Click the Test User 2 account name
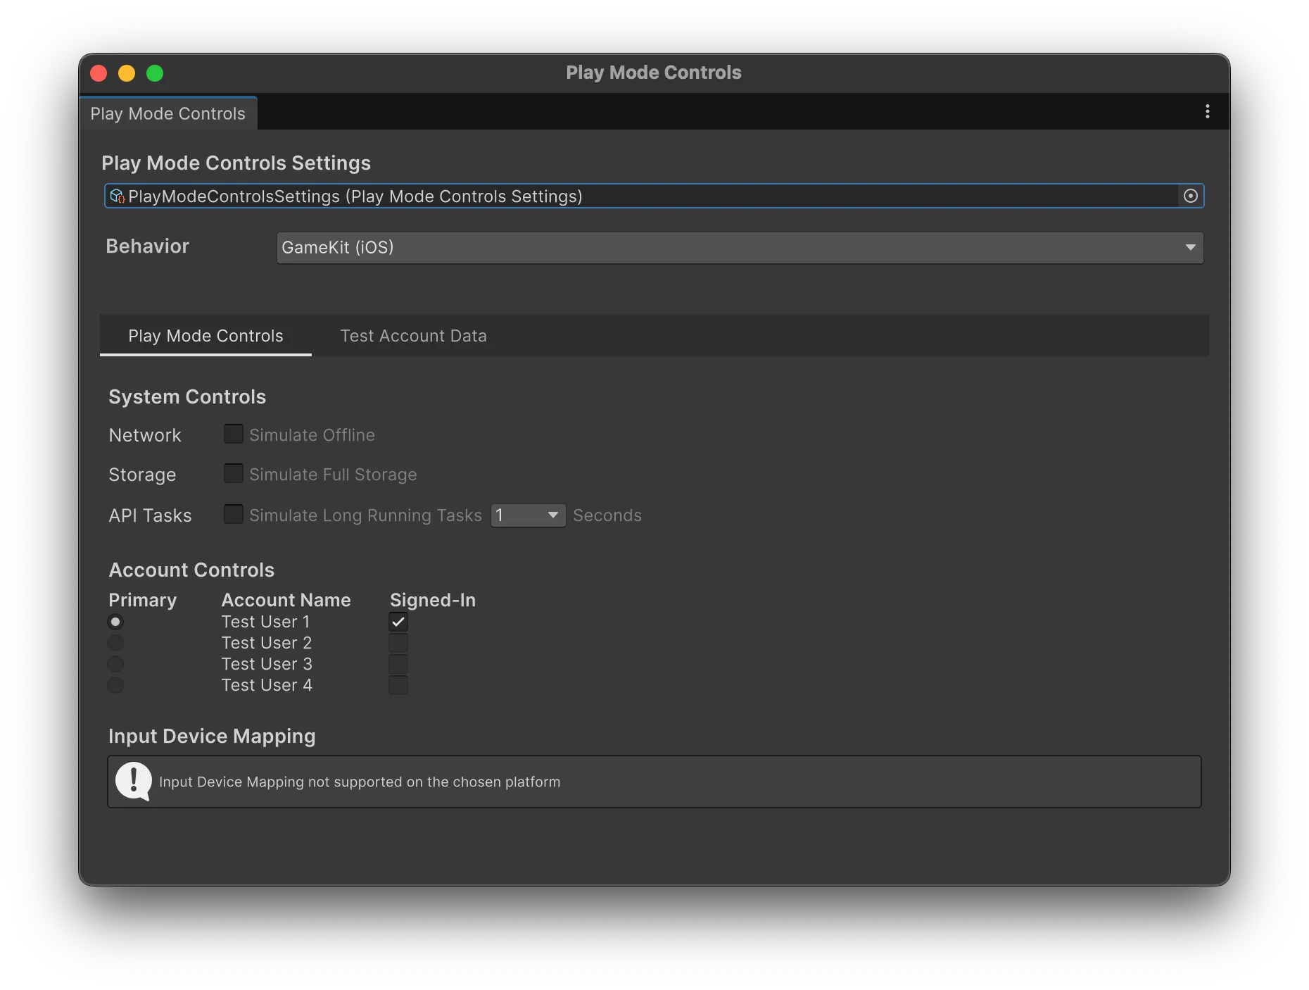1309x990 pixels. 266,643
